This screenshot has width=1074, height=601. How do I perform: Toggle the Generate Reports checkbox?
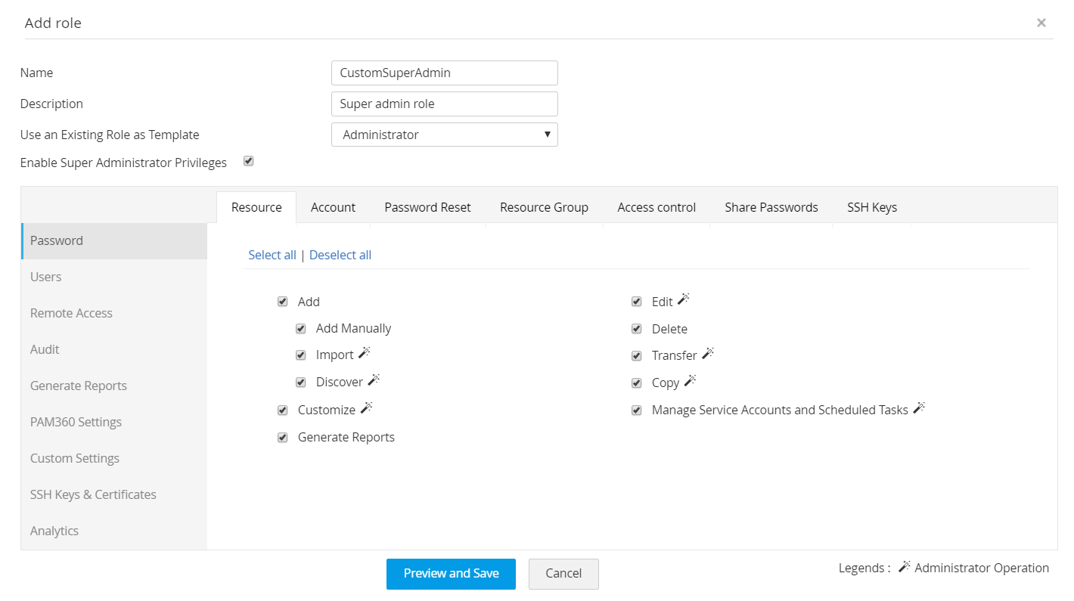[x=283, y=438]
